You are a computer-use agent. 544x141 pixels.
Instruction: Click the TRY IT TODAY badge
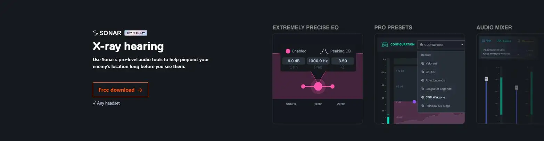(x=136, y=33)
